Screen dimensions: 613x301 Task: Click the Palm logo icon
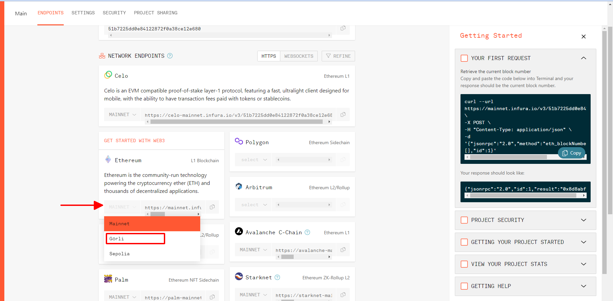(x=108, y=279)
